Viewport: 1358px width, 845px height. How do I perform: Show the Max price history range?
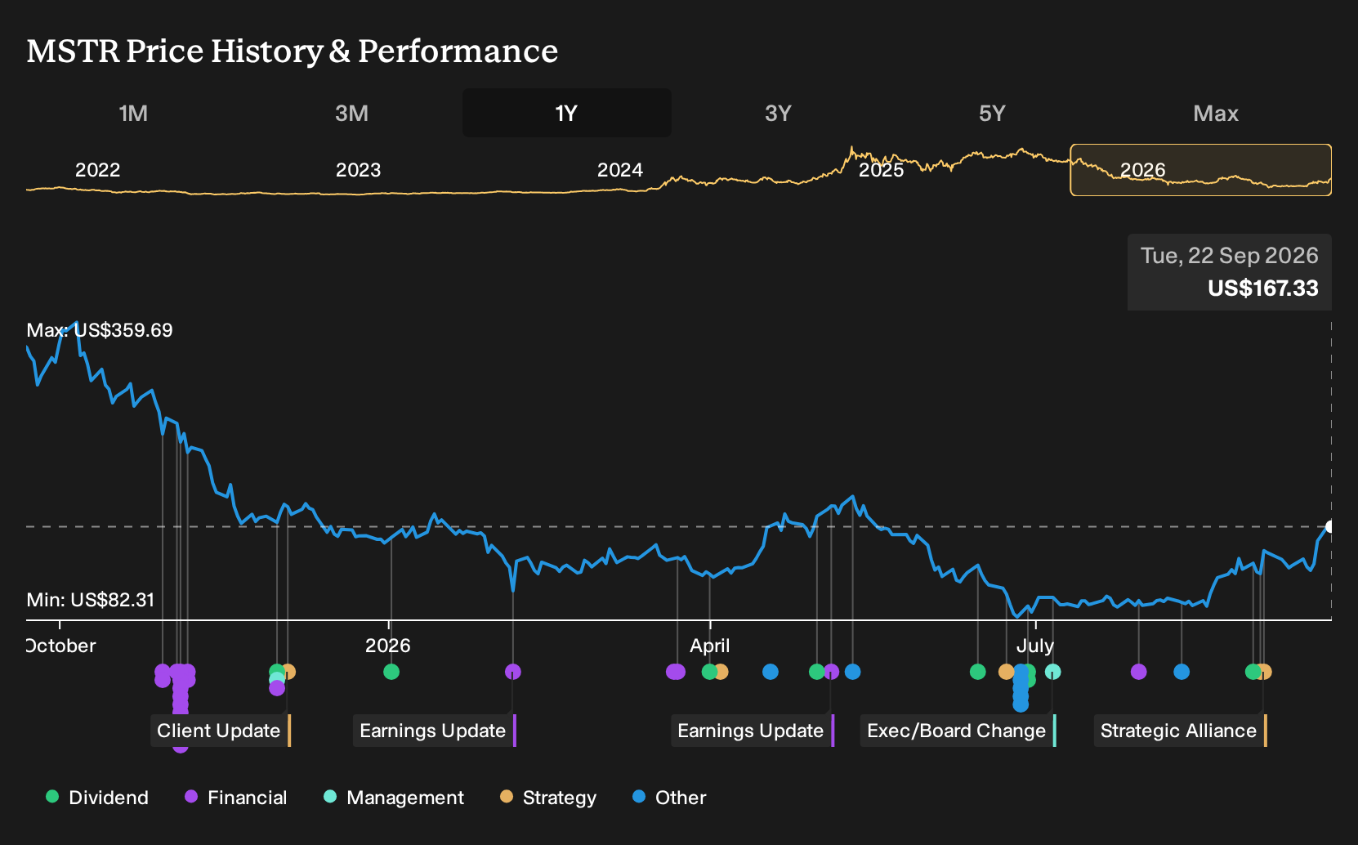click(x=1216, y=113)
